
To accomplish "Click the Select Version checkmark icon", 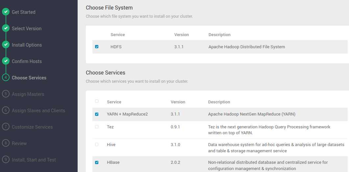I will coord(6,29).
